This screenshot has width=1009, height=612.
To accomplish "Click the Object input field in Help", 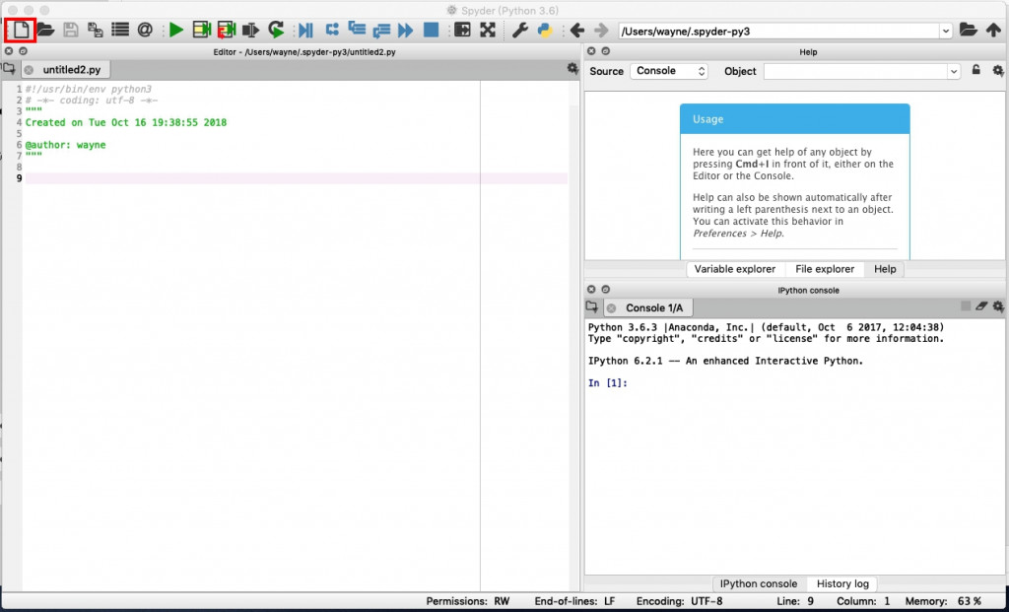I will pyautogui.click(x=855, y=71).
